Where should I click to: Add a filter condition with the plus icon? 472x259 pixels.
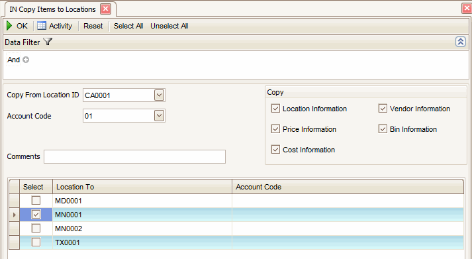(x=26, y=60)
